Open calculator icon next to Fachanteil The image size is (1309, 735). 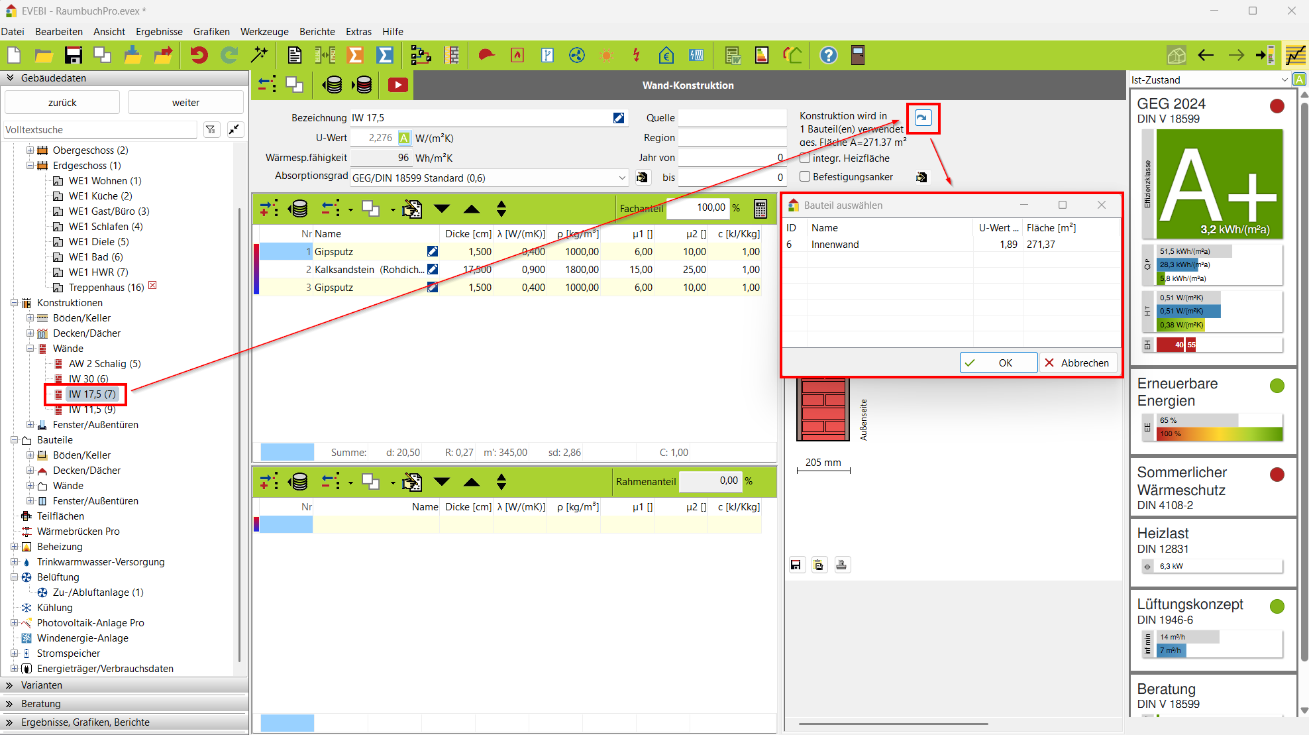760,209
